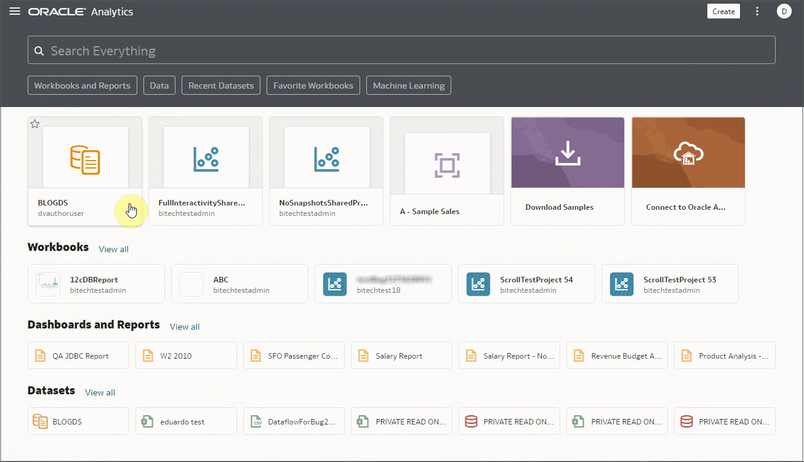Viewport: 804px width, 462px height.
Task: Switch to Workbooks and Reports filter
Action: click(x=82, y=85)
